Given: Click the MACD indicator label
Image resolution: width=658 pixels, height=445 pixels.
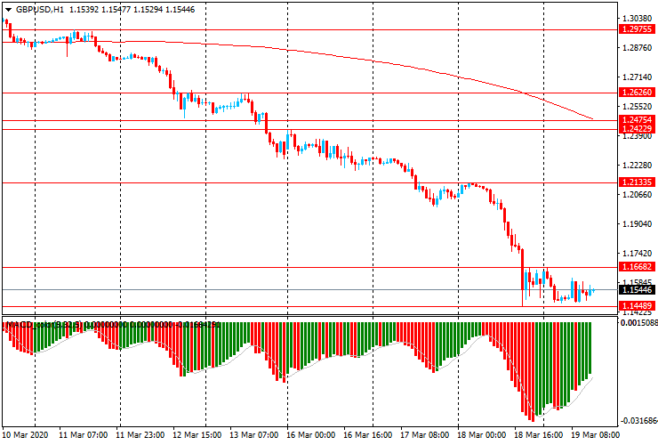Looking at the screenshot, I should tap(27, 325).
